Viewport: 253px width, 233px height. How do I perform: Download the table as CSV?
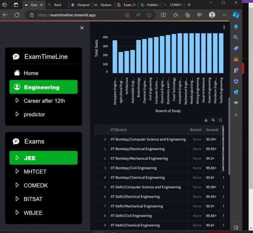pyautogui.click(x=206, y=120)
